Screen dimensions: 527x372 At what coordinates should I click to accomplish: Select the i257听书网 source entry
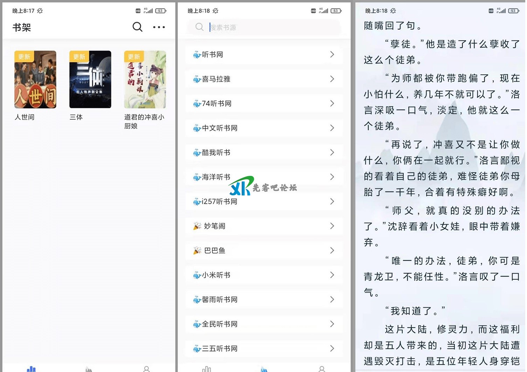coord(219,202)
